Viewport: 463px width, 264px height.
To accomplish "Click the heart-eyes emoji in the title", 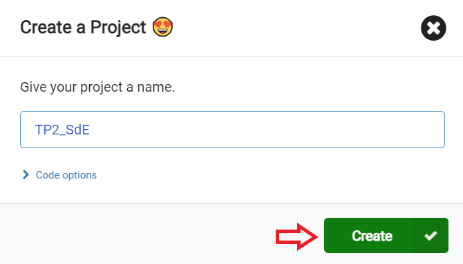I will tap(162, 27).
